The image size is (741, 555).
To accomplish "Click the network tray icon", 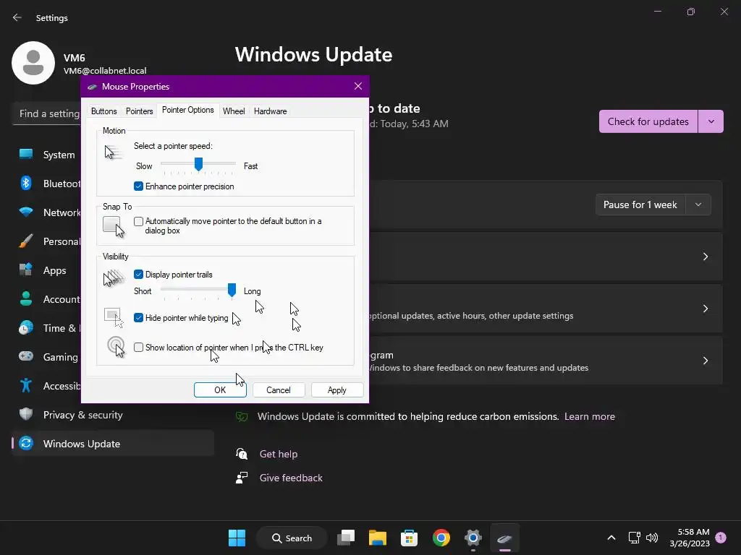I will (x=634, y=538).
